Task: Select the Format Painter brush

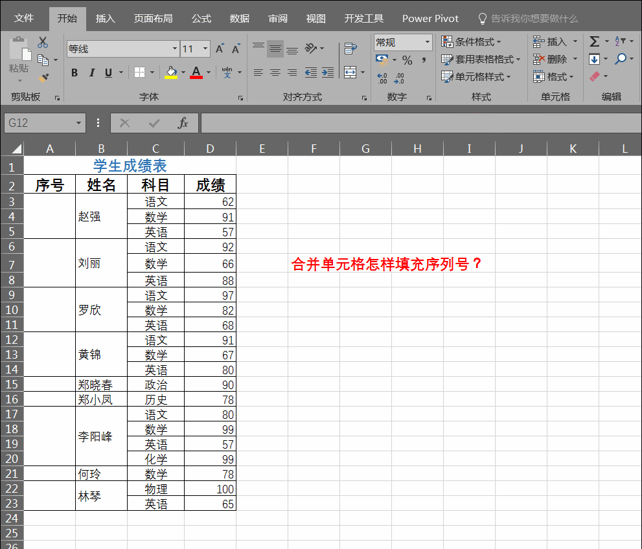Action: [43, 77]
